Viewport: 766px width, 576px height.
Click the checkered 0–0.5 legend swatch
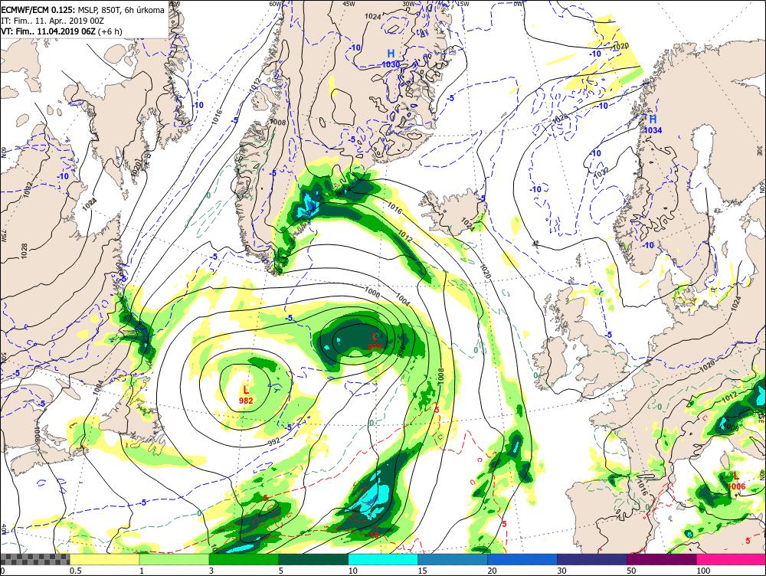[x=35, y=559]
